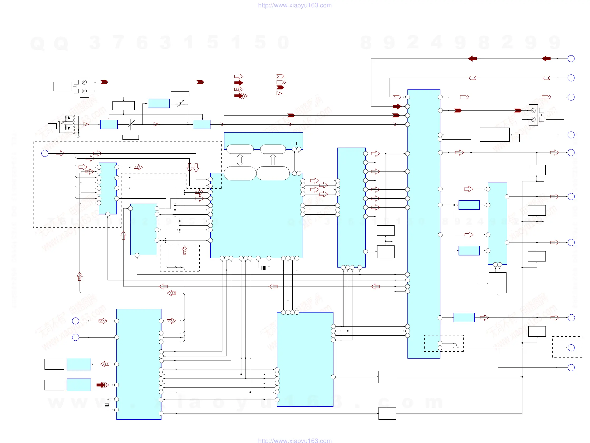The width and height of the screenshot is (590, 443).
Task: Click the hollow outline arrow legend icon
Action: [238, 77]
